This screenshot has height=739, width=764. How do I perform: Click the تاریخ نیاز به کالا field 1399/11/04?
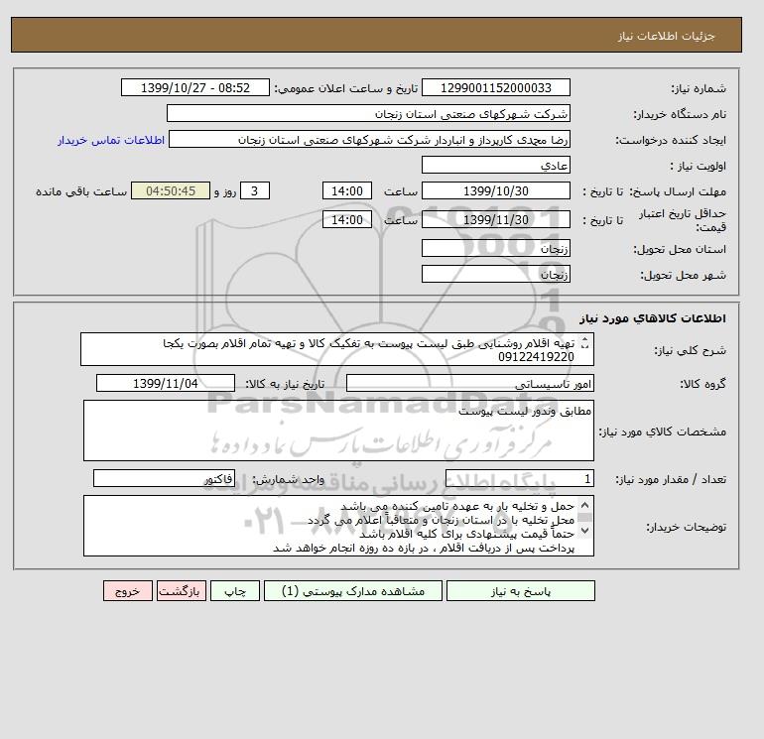(x=166, y=383)
